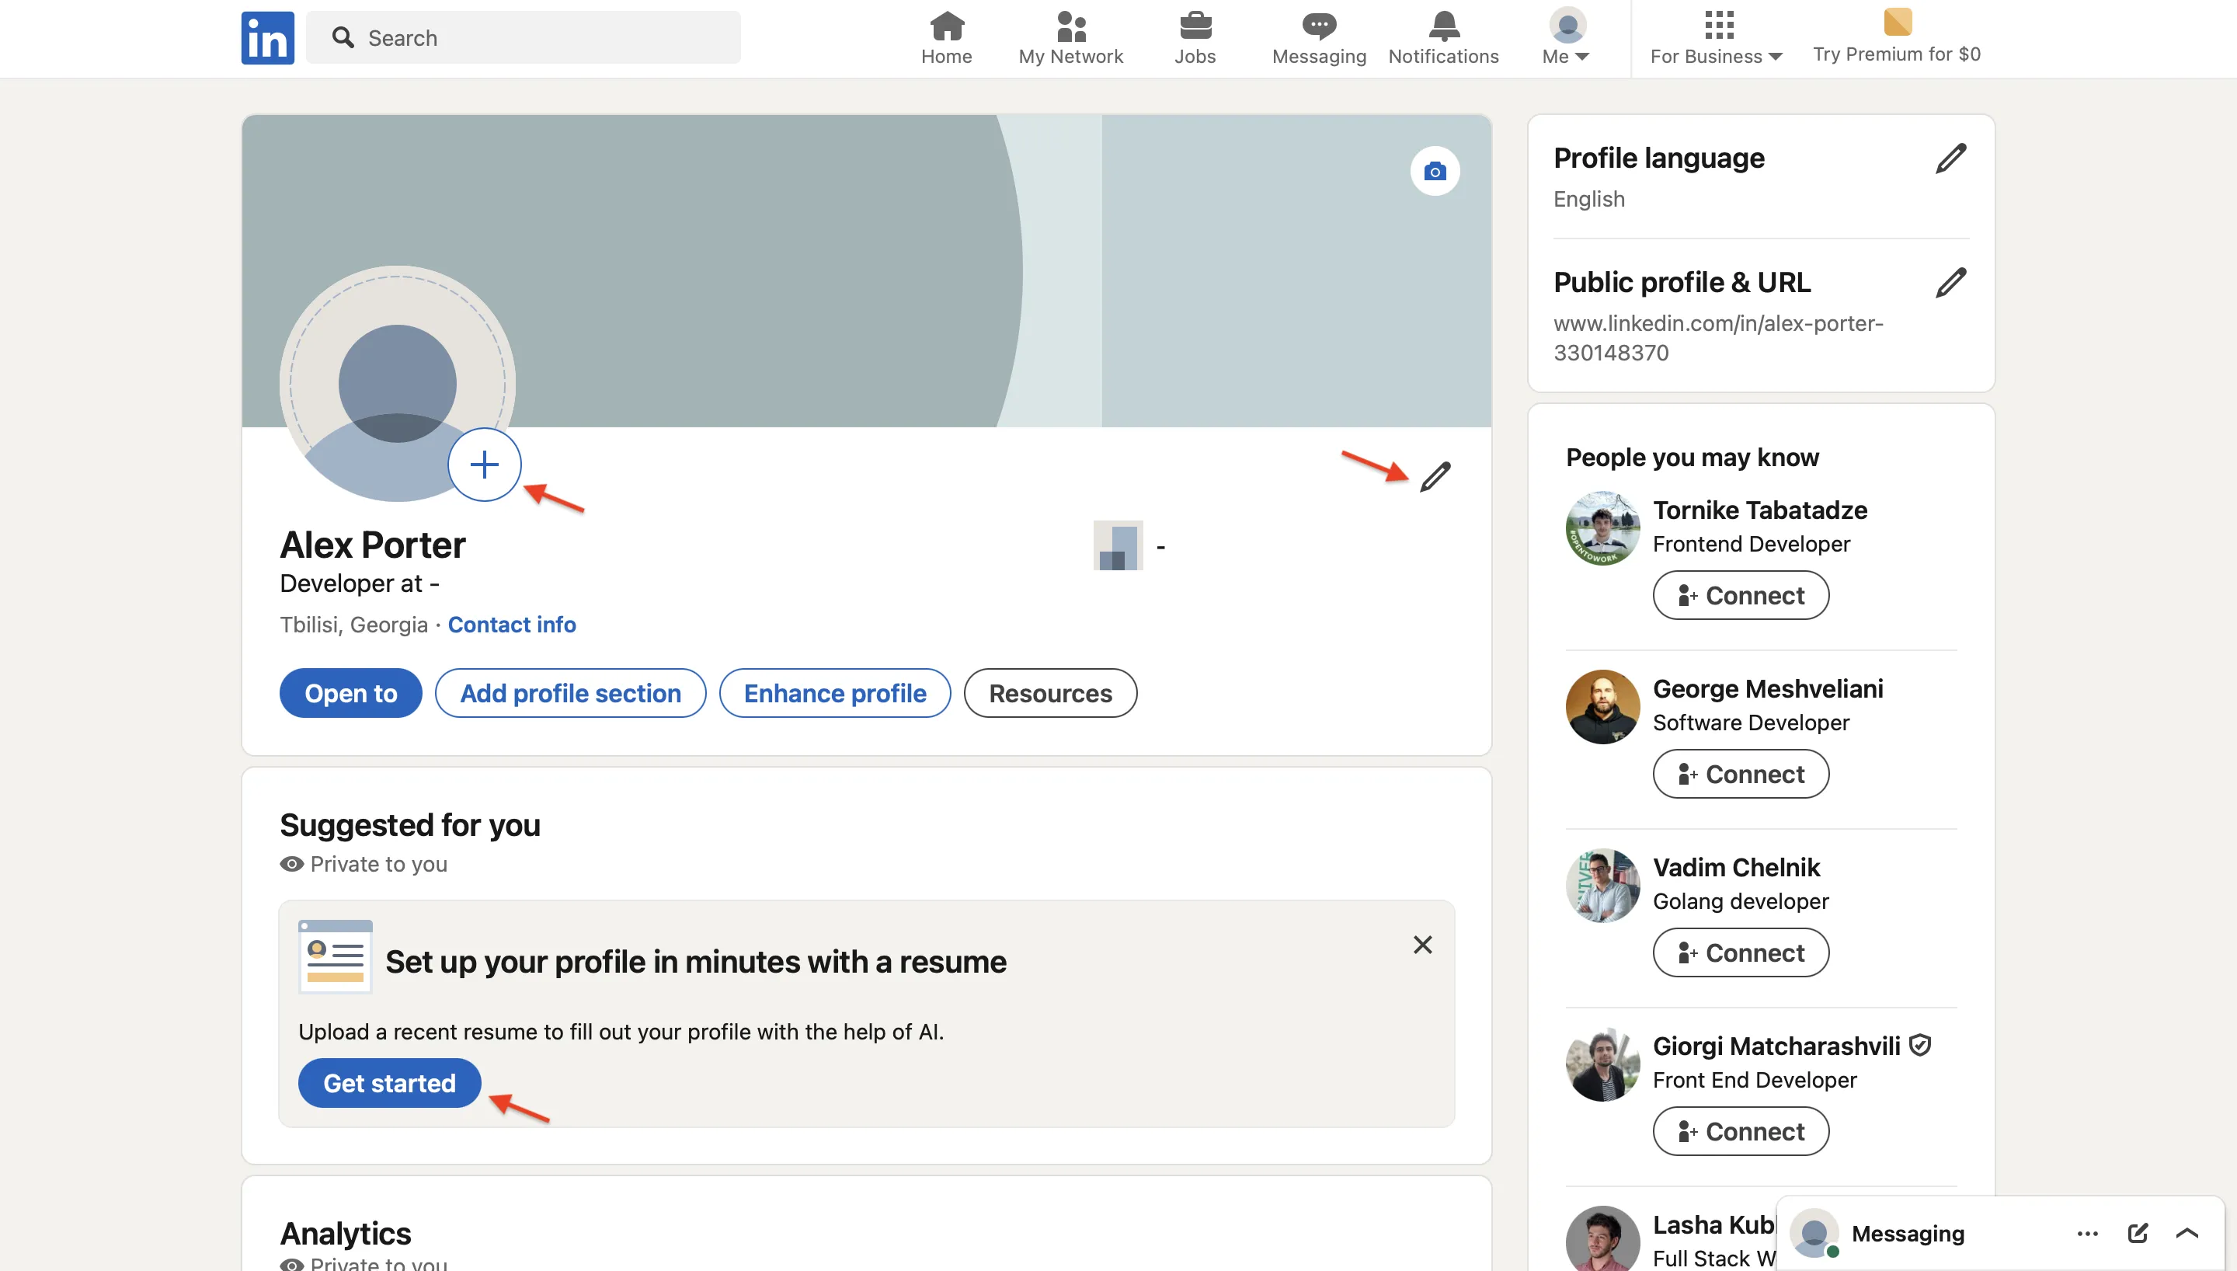Click the pencil icon to edit intro
Viewport: 2237px width, 1271px height.
pos(1435,477)
